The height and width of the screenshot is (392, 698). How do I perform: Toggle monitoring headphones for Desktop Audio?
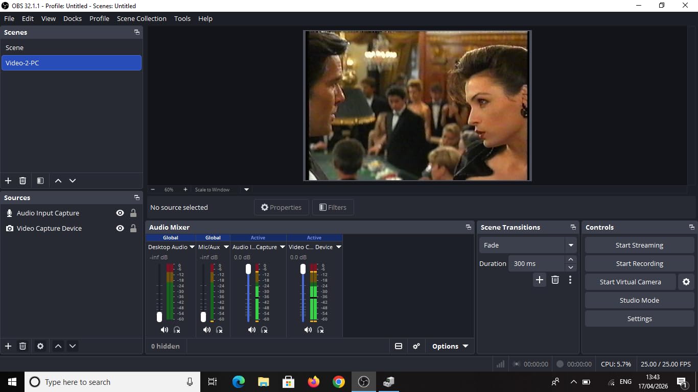coord(177,330)
